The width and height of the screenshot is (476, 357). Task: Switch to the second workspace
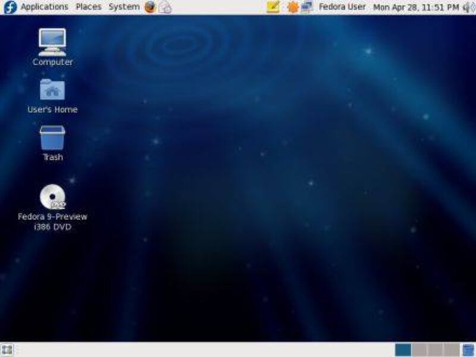click(x=419, y=350)
